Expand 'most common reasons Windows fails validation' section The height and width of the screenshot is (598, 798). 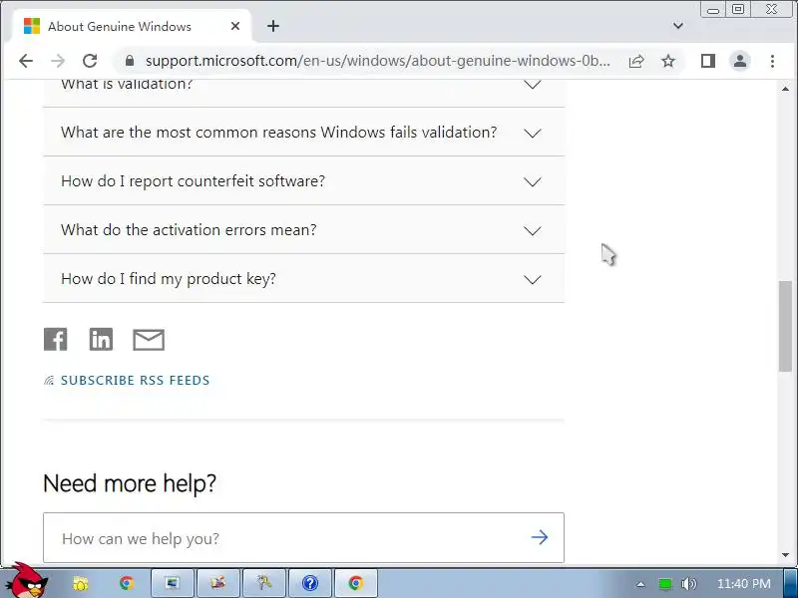[x=304, y=133]
